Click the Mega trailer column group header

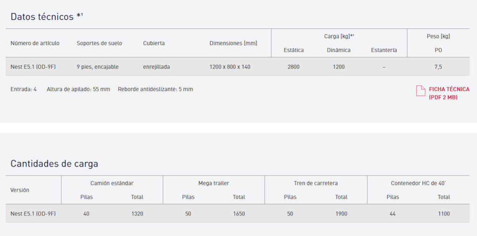pos(213,183)
